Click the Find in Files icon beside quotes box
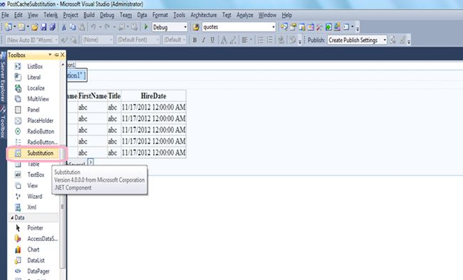The width and height of the screenshot is (463, 280). pos(196,27)
